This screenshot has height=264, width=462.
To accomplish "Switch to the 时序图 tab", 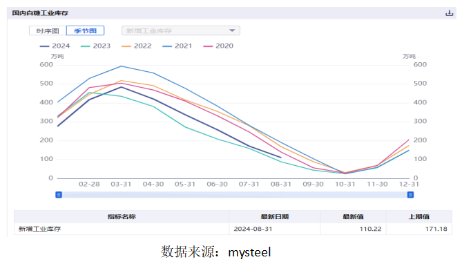I will 48,30.
